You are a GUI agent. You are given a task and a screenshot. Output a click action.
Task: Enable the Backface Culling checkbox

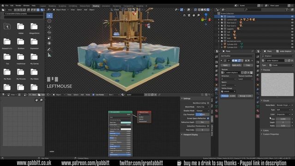coord(208,103)
